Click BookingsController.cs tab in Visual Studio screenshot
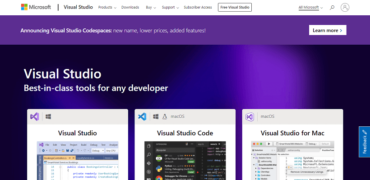Image resolution: width=370 pixels, height=180 pixels. 60,158
